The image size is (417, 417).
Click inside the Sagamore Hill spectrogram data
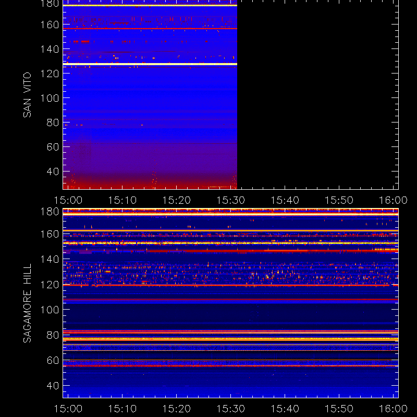(230, 303)
